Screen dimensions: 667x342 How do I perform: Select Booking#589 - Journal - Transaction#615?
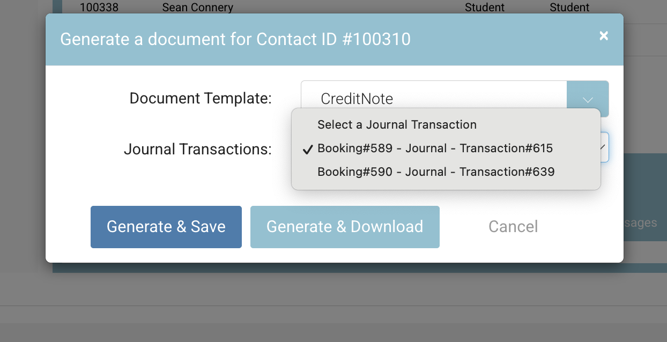435,148
